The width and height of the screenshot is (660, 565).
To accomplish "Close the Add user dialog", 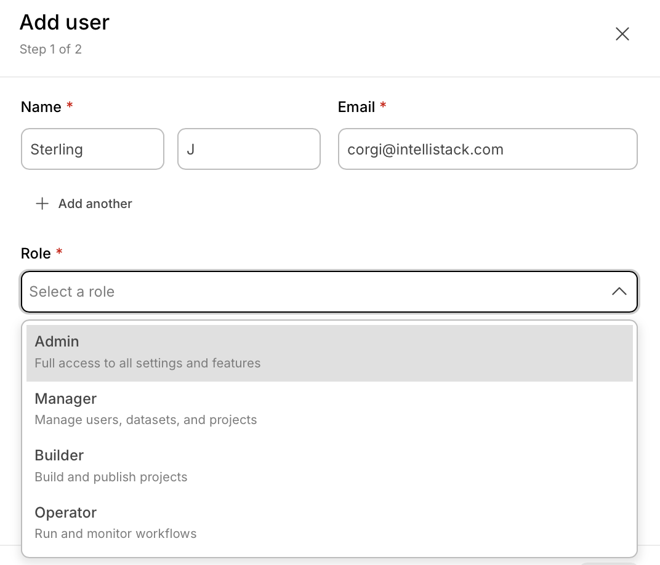I will click(x=622, y=34).
